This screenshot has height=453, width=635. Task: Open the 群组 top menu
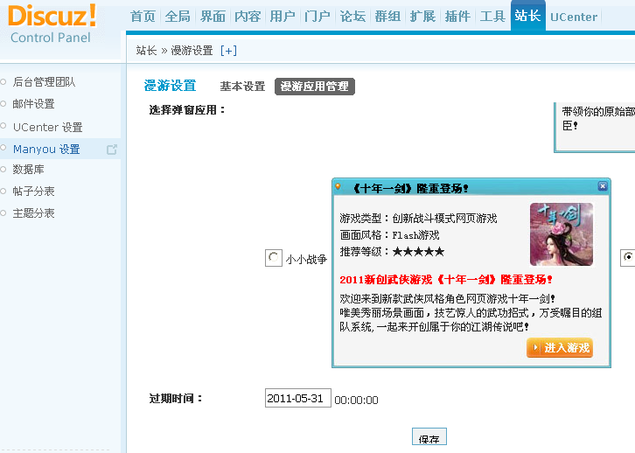[387, 17]
